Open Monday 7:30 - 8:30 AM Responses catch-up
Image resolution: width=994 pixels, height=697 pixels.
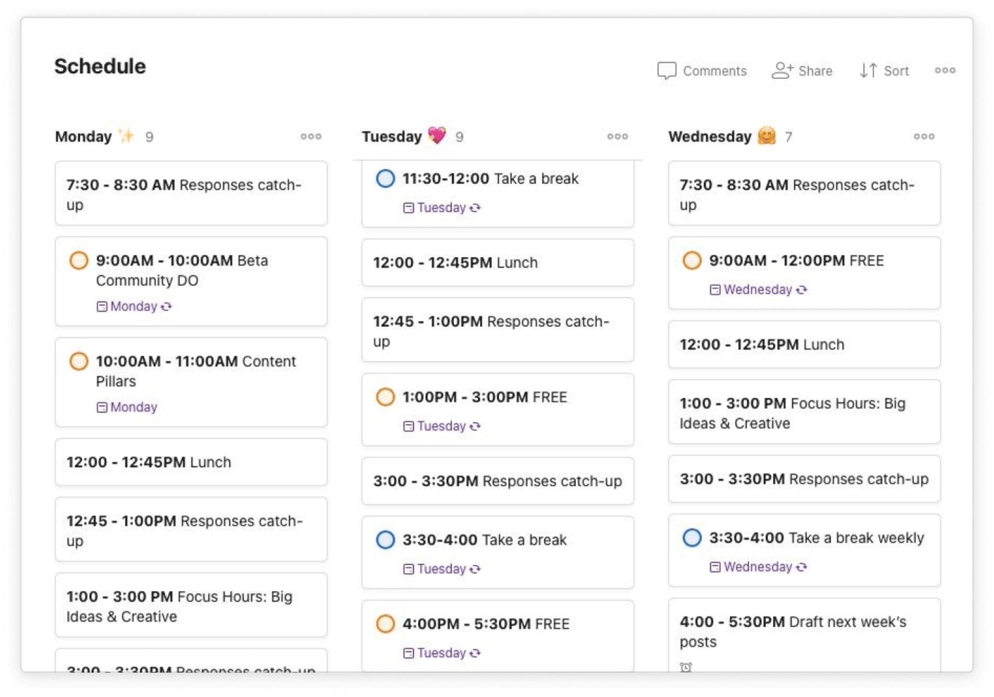tap(191, 194)
